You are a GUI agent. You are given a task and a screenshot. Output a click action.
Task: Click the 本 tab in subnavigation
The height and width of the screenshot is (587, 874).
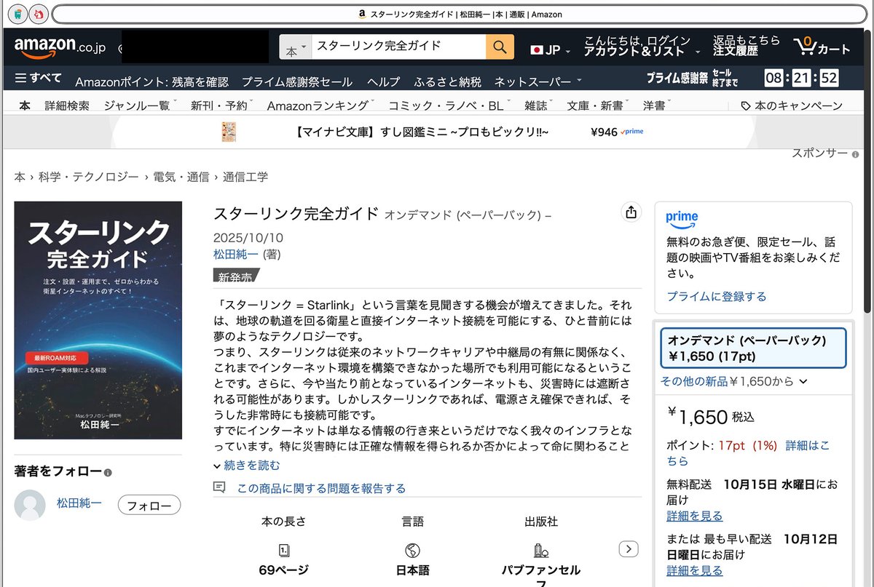25,105
